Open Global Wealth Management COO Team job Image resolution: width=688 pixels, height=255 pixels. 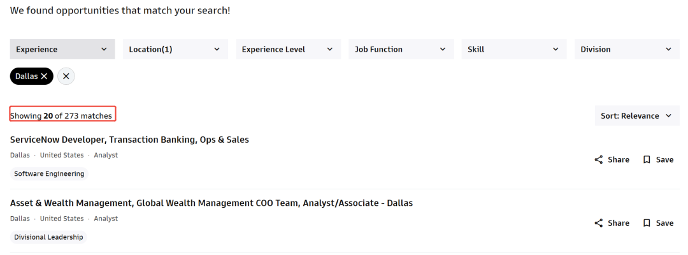(x=211, y=203)
